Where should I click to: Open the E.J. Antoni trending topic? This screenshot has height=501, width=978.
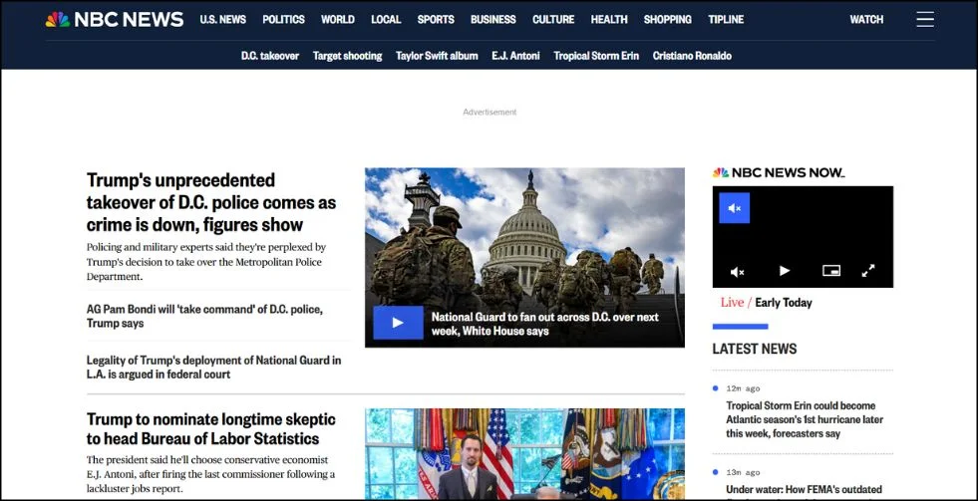[x=515, y=56]
